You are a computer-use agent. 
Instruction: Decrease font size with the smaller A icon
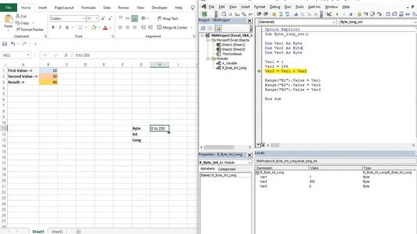[110, 18]
